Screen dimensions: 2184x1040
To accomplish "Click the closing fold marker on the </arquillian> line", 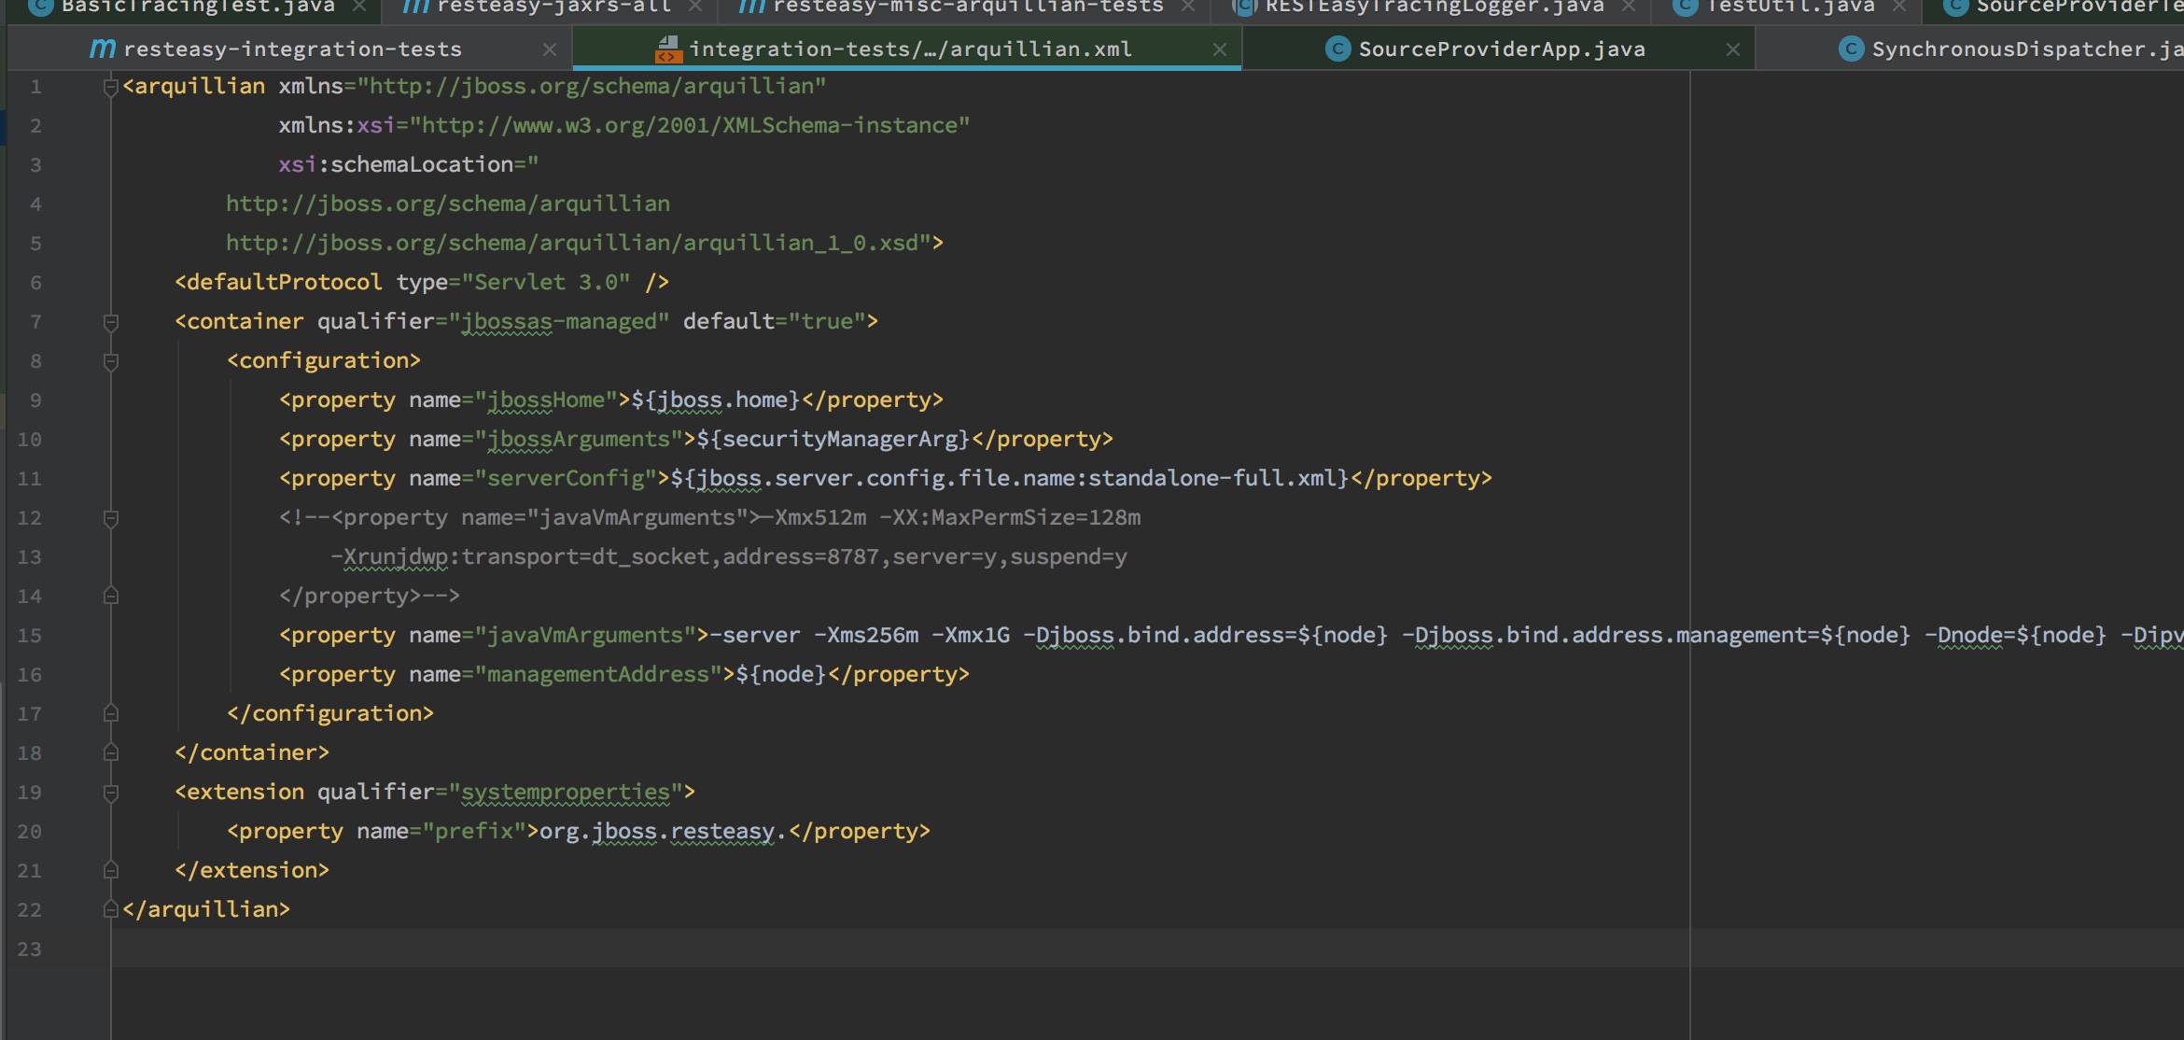I will (x=110, y=909).
